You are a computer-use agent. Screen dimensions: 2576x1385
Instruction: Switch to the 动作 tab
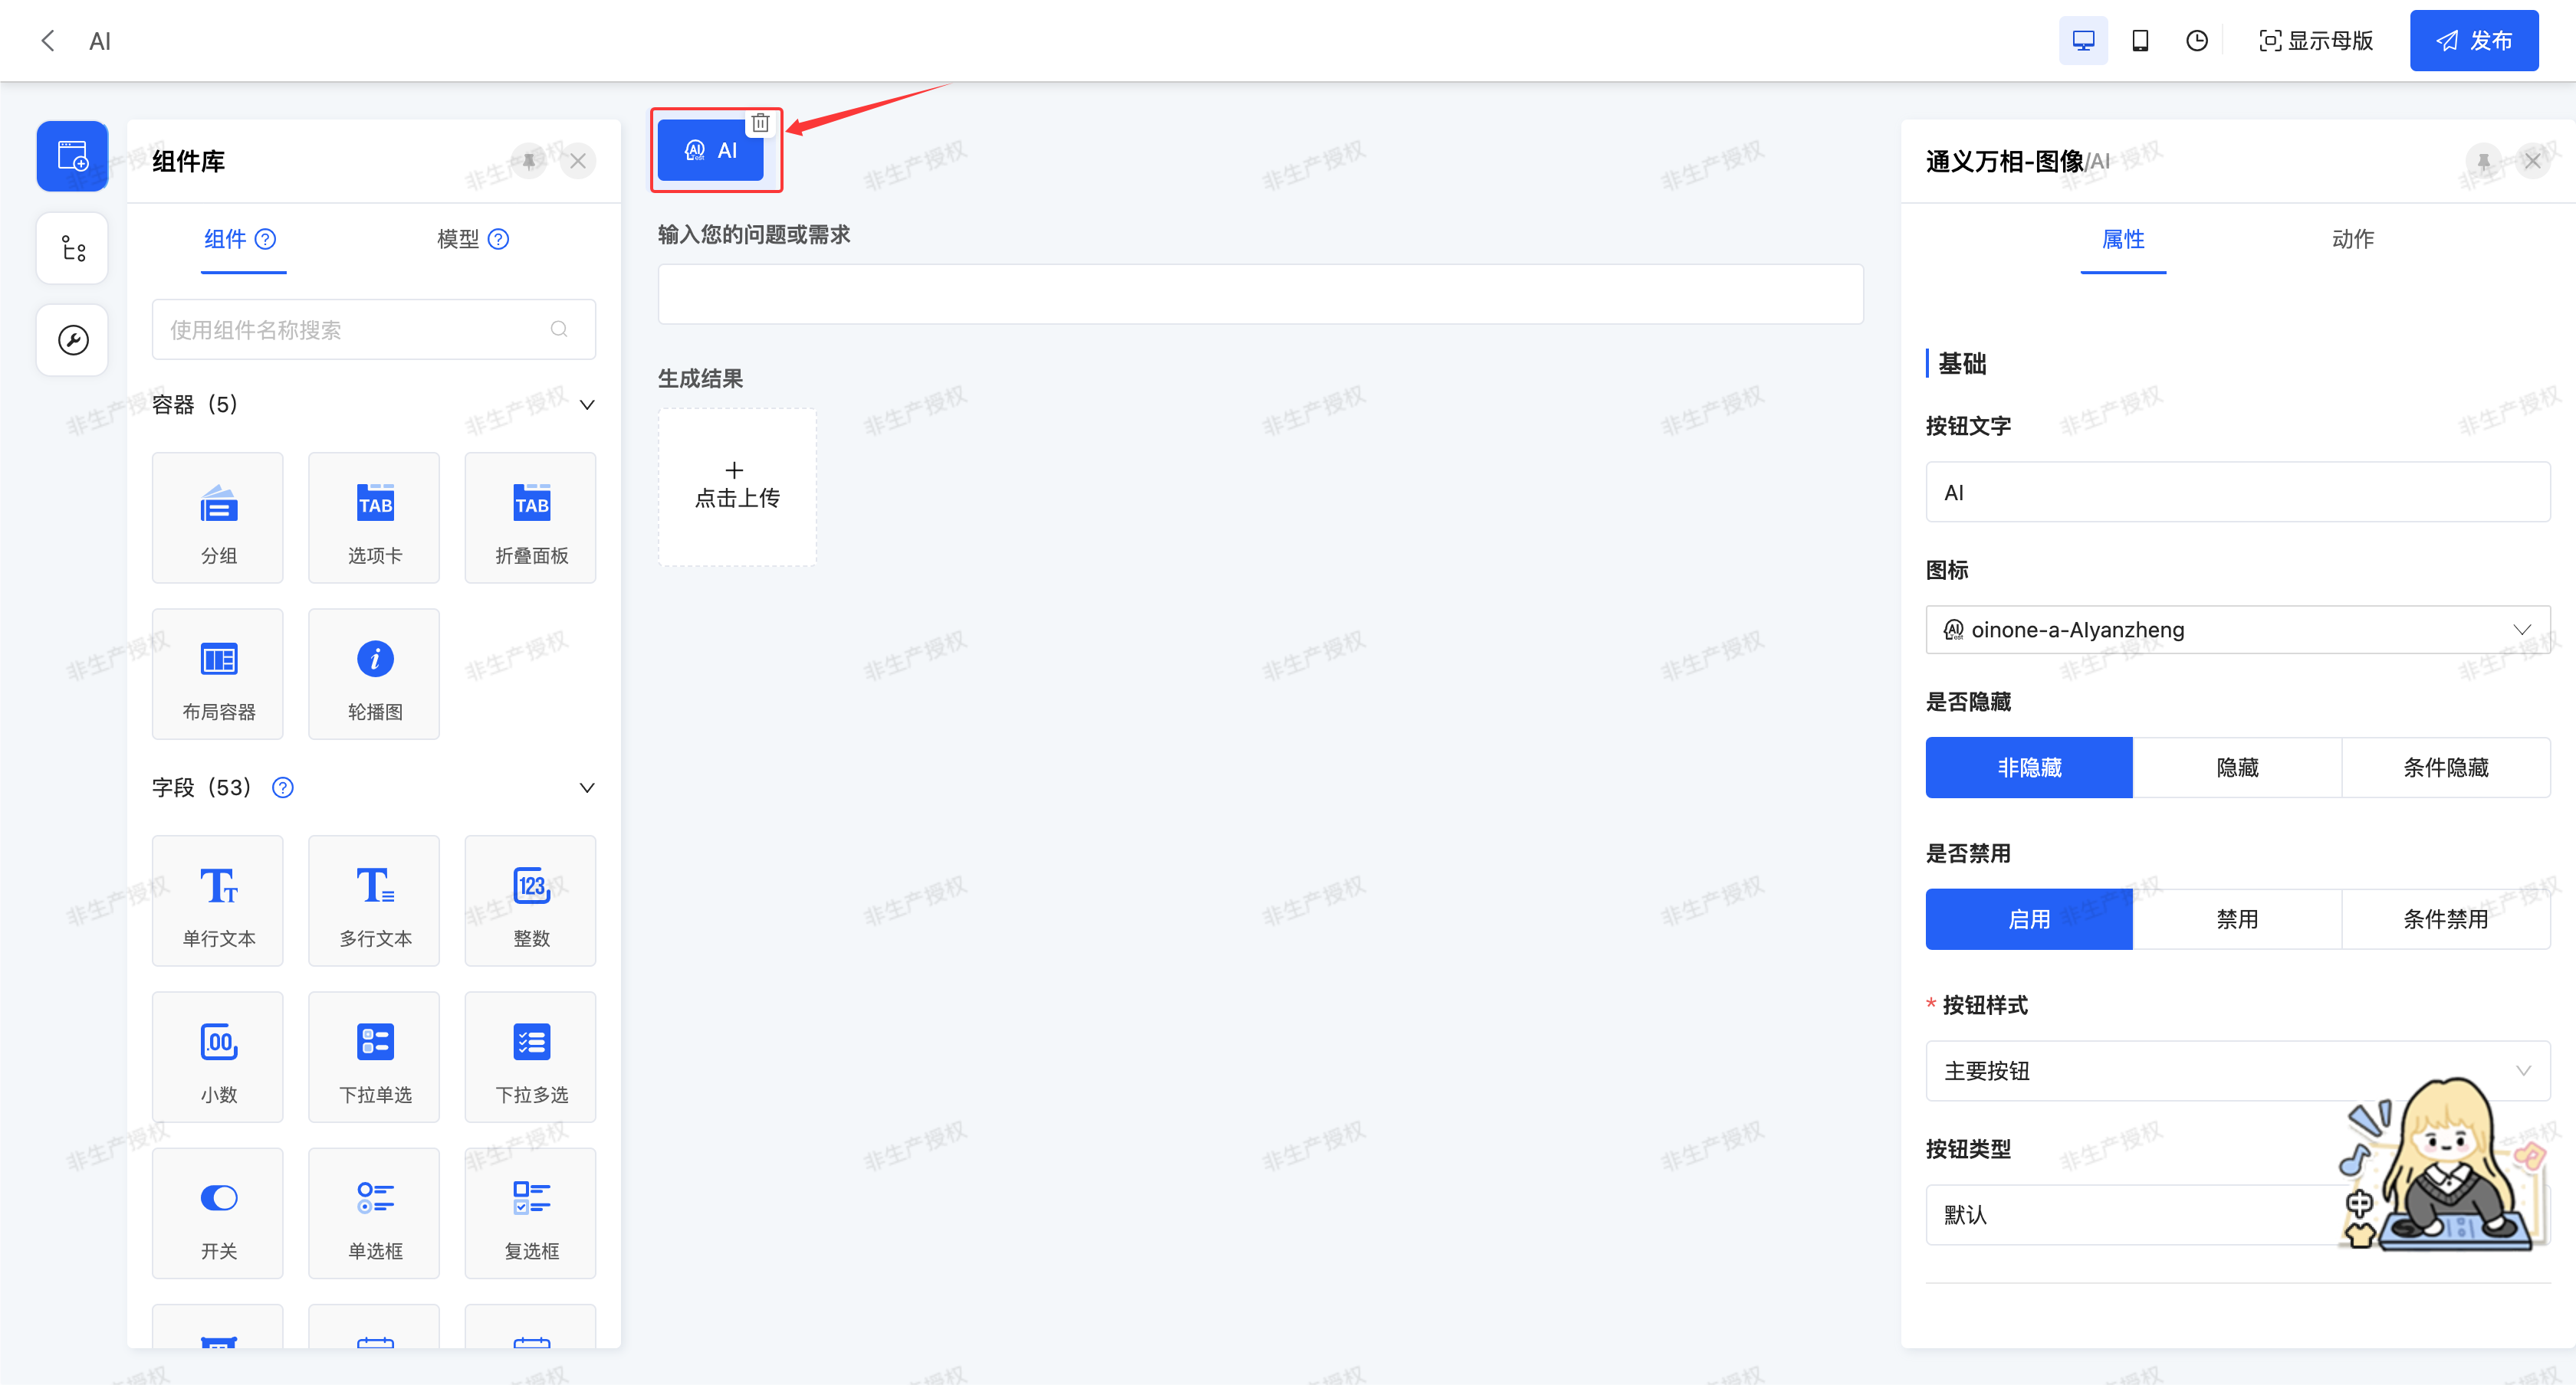2352,239
